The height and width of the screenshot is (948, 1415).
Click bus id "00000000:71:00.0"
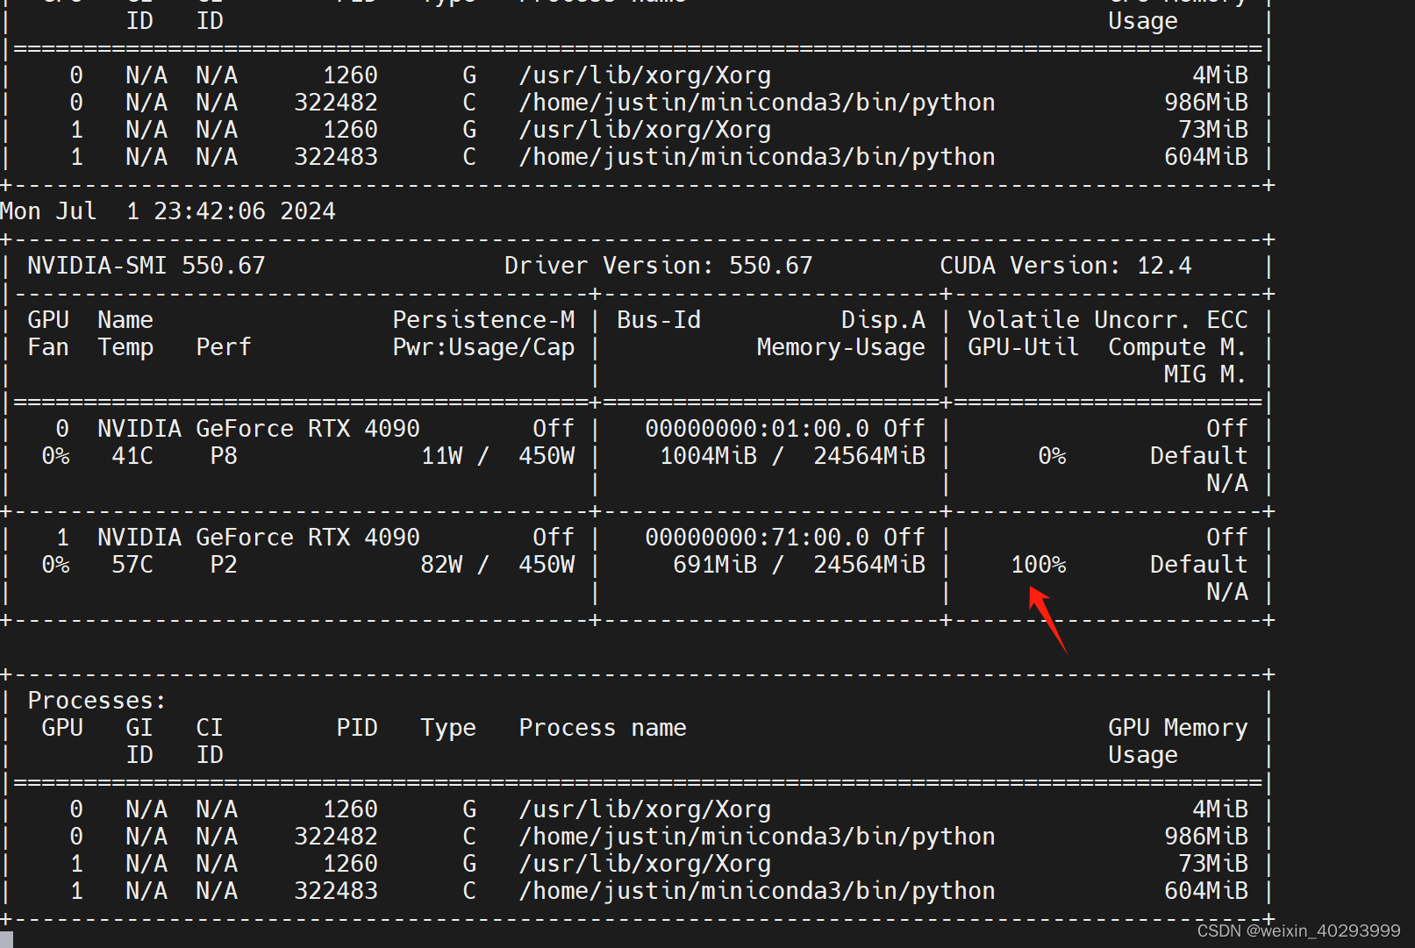[x=757, y=538]
